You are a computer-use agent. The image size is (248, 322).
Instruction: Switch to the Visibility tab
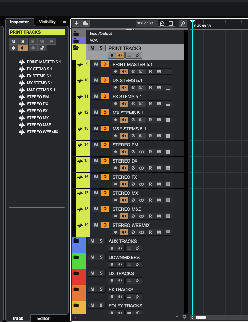pos(47,22)
